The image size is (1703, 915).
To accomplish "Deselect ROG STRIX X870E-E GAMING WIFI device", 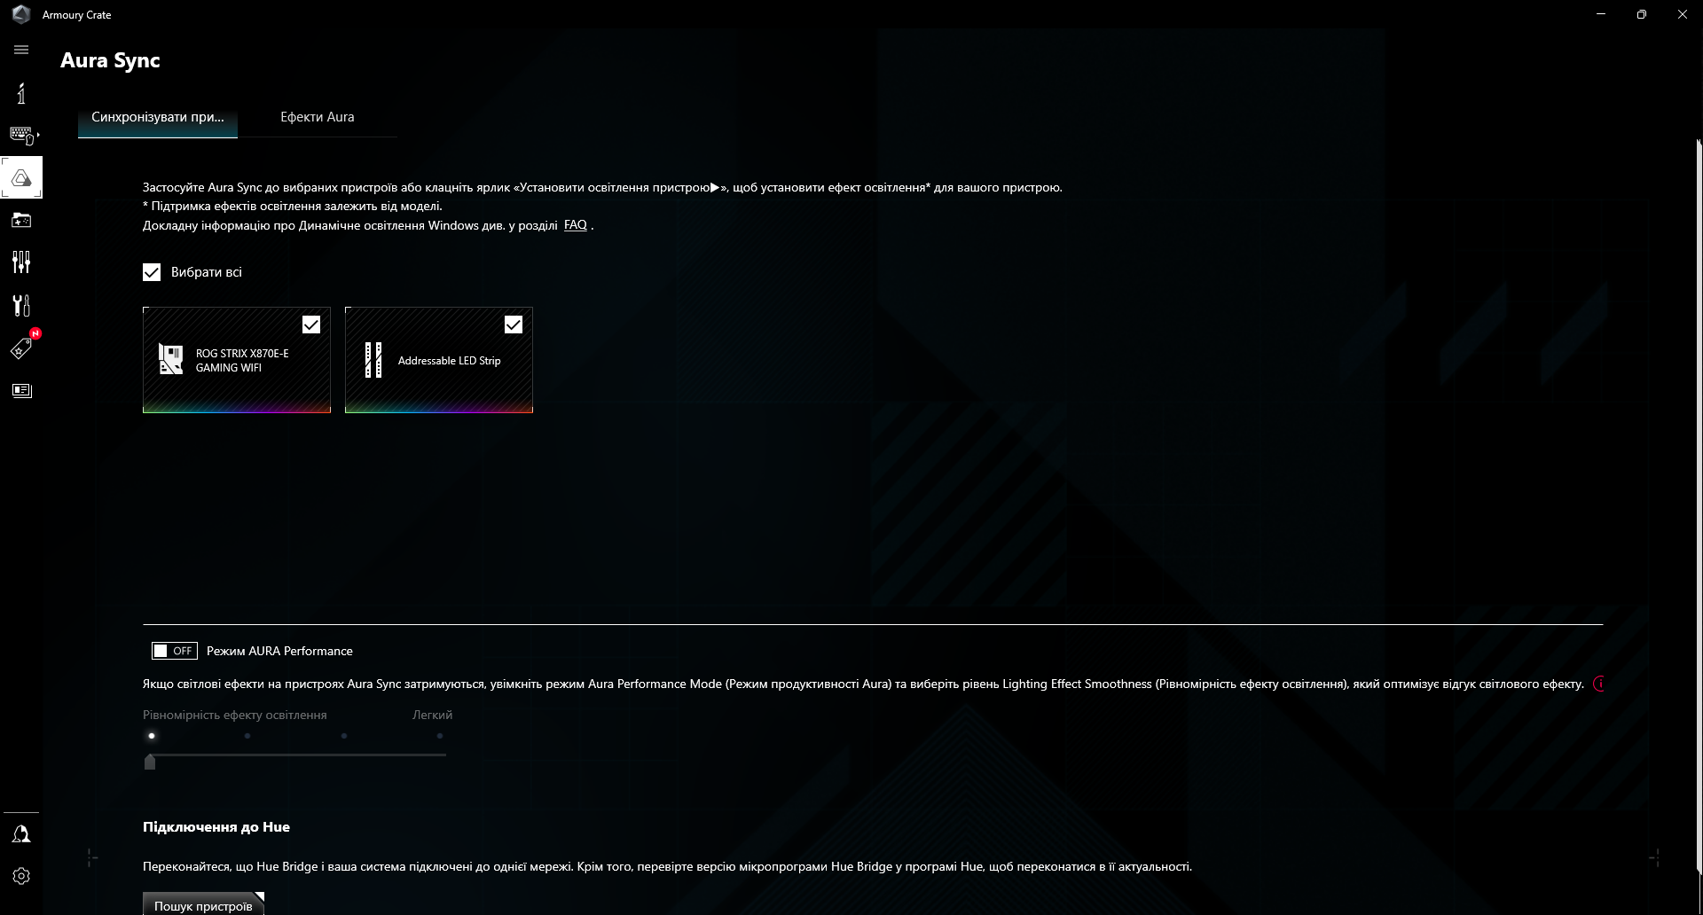I will 311,324.
